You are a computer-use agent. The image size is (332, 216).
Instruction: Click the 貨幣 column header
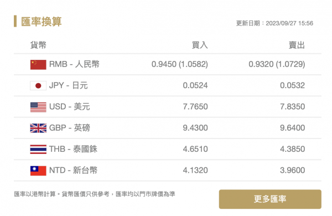coord(38,45)
